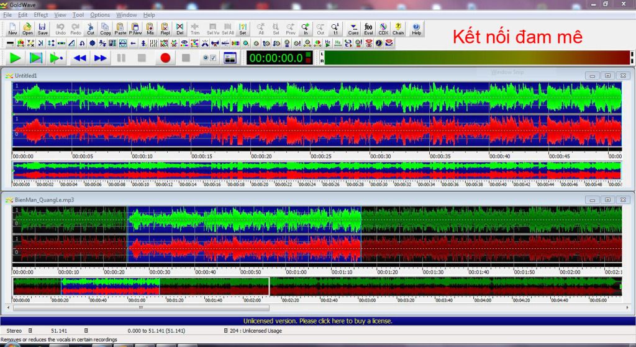Screen dimensions: 636x347
Task: Start playback with the first green play button
Action: tap(15, 58)
